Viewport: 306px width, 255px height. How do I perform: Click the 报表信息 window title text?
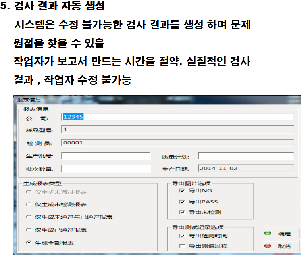click(x=29, y=100)
